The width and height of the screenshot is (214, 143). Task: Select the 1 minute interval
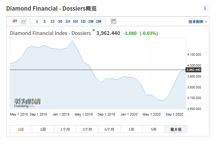[37, 22]
